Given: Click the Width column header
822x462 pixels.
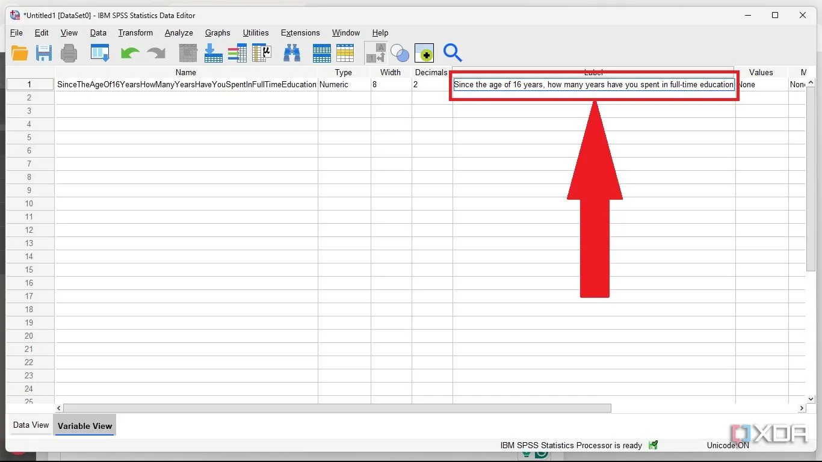Looking at the screenshot, I should (391, 72).
